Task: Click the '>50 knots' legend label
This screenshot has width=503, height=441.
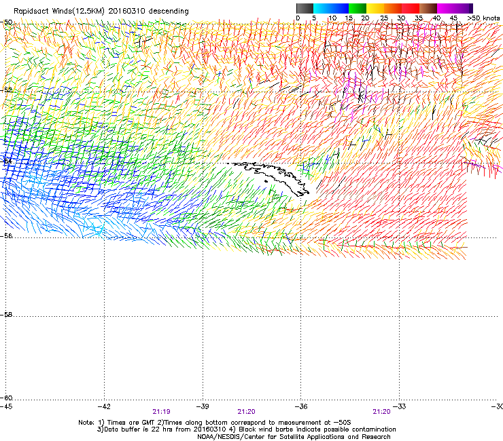Action: [x=483, y=18]
